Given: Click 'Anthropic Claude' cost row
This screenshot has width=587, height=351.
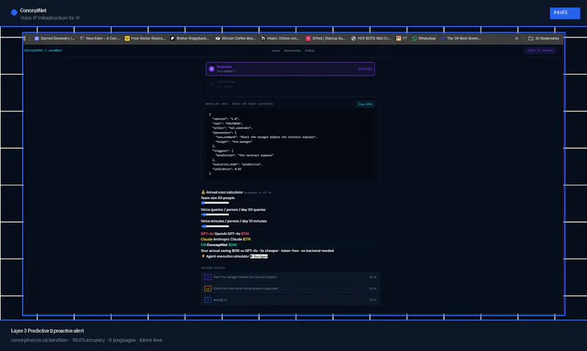Looking at the screenshot, I should pyautogui.click(x=226, y=239).
